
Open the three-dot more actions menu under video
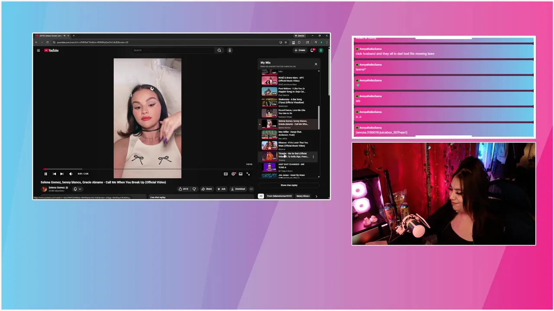click(x=251, y=189)
